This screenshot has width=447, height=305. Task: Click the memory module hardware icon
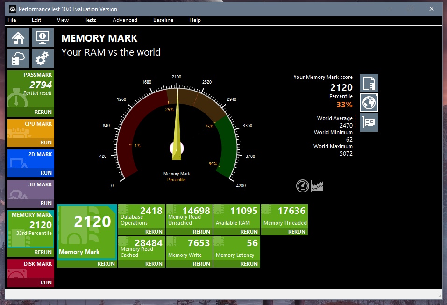pos(369,122)
